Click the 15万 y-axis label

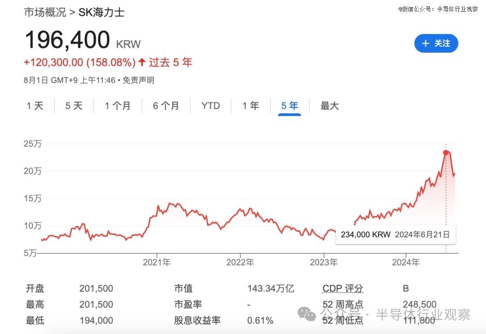[32, 198]
